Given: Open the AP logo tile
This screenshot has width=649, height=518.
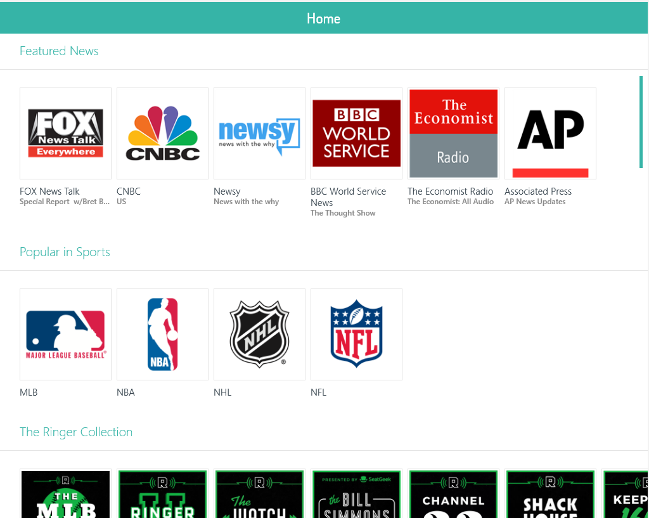Looking at the screenshot, I should pos(551,133).
